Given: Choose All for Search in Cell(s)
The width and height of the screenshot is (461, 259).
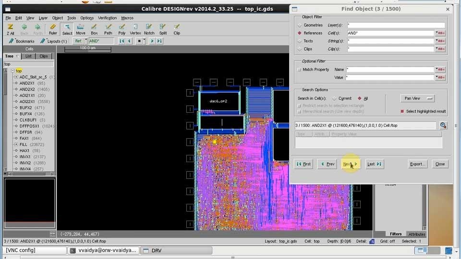Looking at the screenshot, I should coord(360,98).
